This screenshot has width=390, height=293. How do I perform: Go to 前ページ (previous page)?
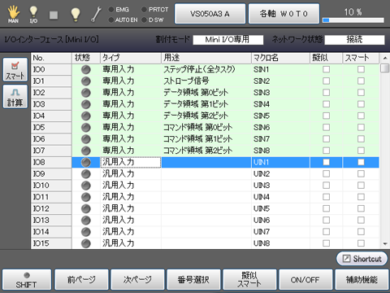point(81,279)
